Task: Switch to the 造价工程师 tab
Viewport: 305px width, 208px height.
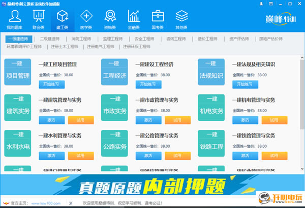Action: click(x=207, y=39)
